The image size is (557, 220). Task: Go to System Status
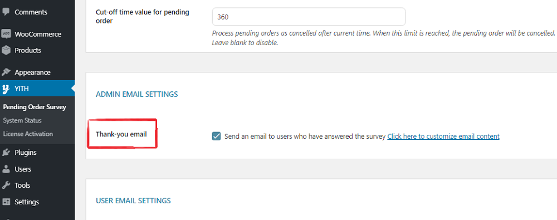coord(22,120)
